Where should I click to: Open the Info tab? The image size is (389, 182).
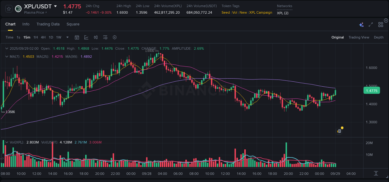(26, 24)
